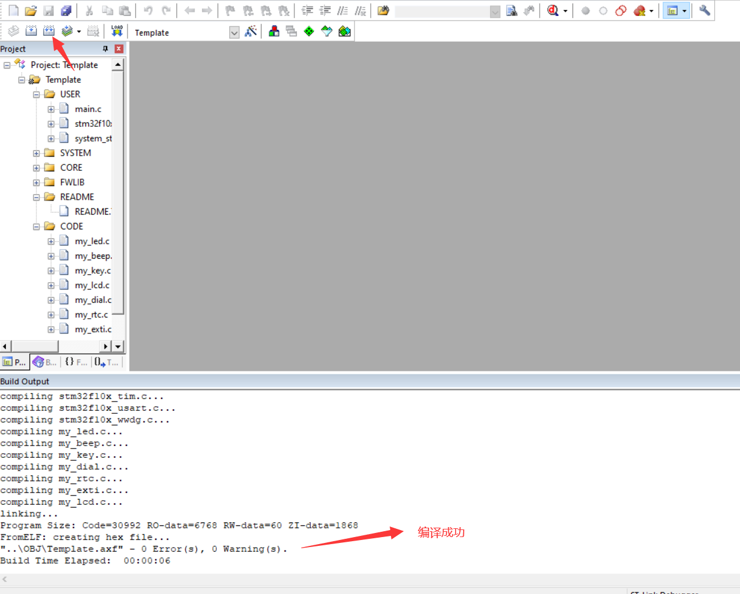The image size is (740, 594).
Task: Open Manage Project Items blocks icon
Action: (x=274, y=31)
